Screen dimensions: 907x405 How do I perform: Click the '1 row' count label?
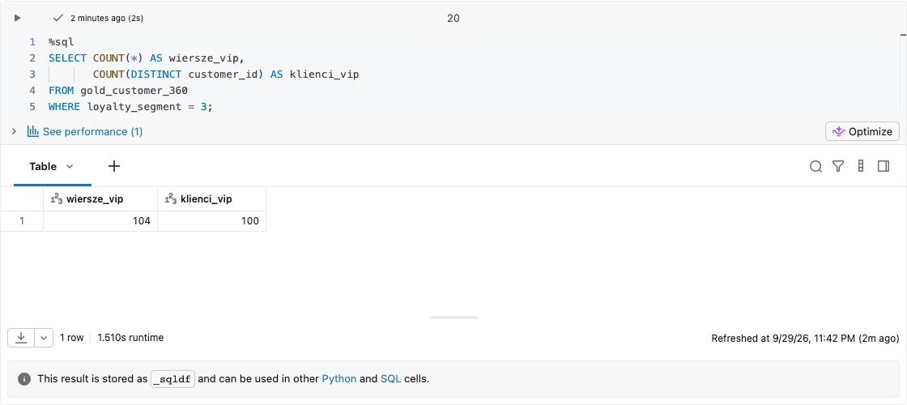tap(72, 337)
